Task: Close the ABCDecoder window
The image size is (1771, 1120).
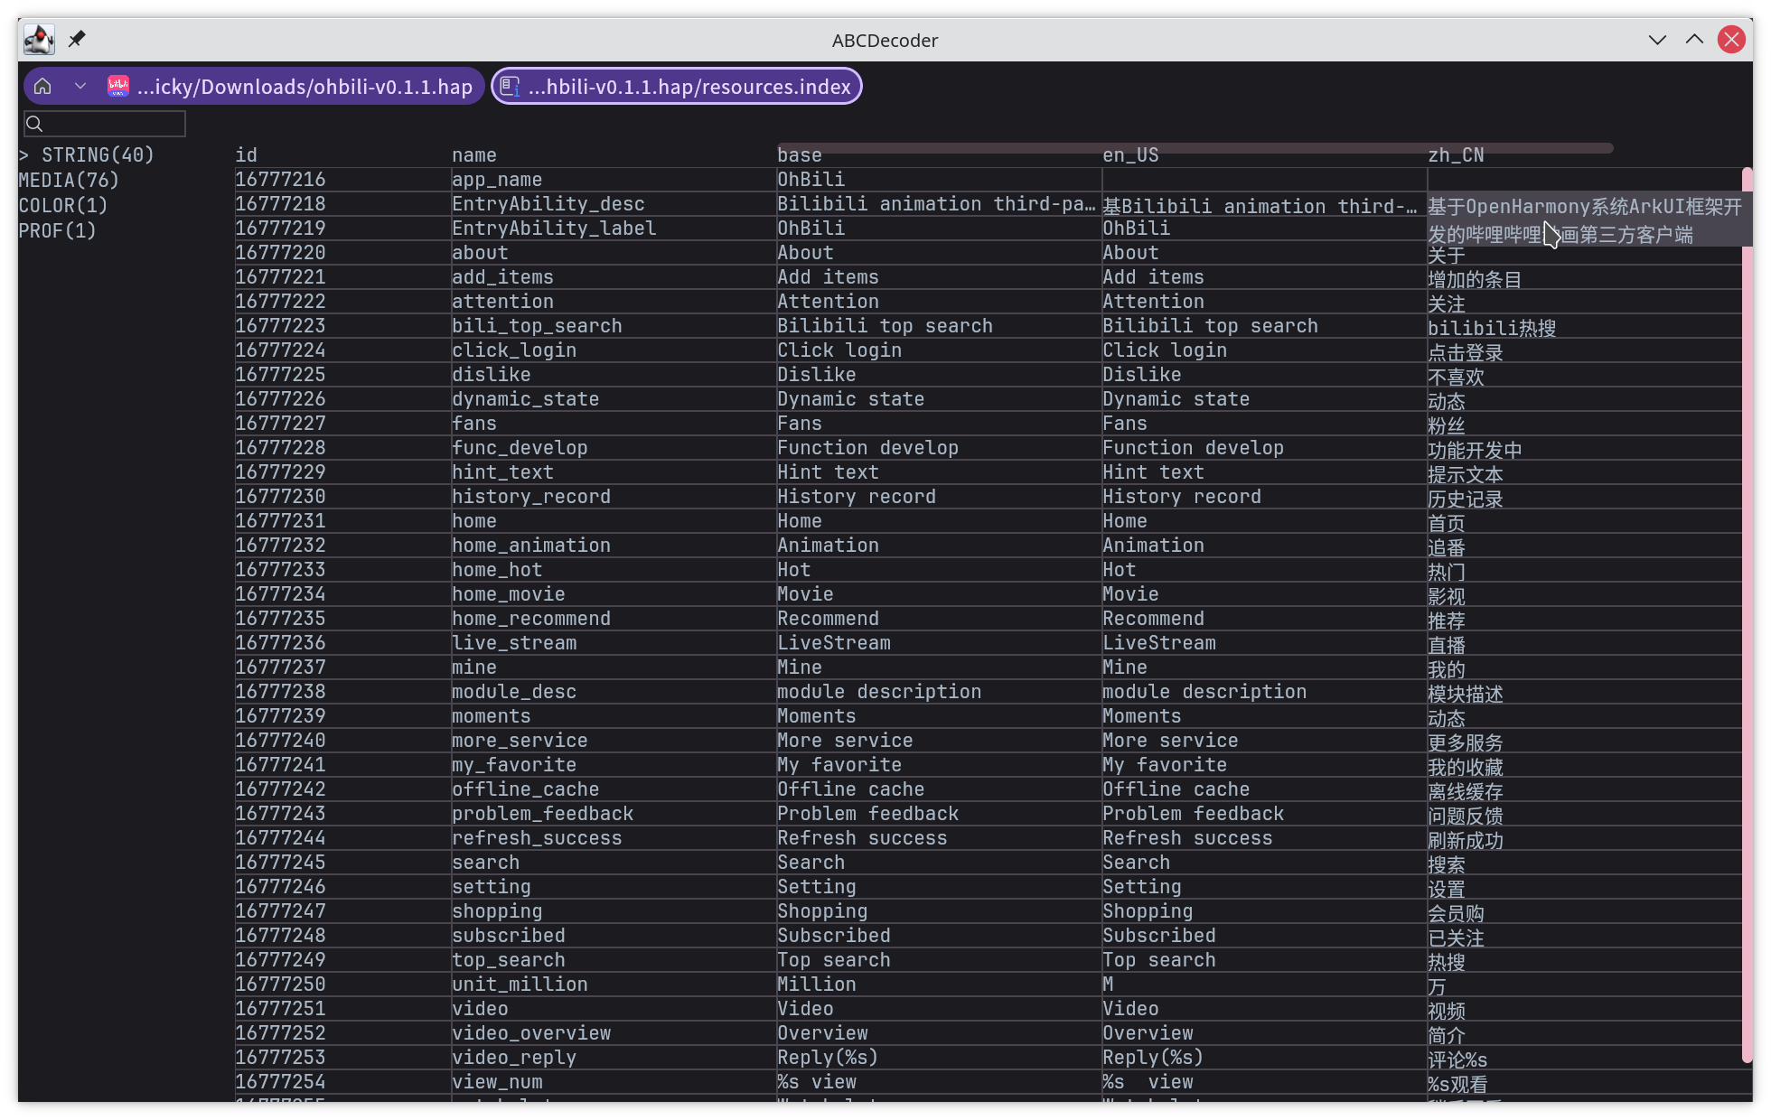Action: click(x=1731, y=40)
